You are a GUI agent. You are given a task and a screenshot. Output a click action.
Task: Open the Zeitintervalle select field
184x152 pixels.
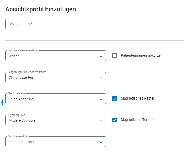pos(51,99)
